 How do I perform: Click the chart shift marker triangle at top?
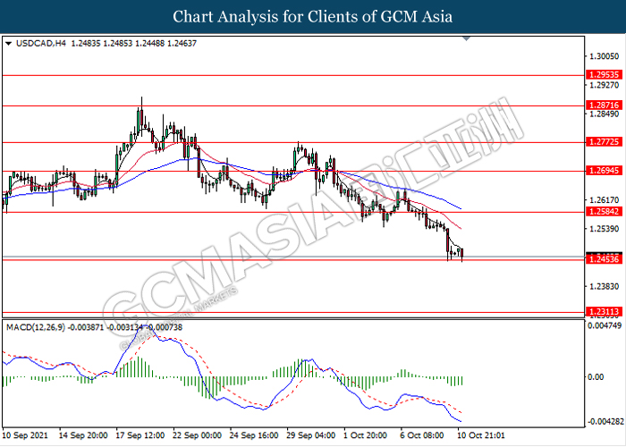tap(466, 38)
